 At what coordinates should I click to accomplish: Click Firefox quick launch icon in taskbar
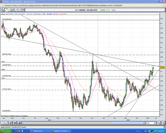[x=16, y=131]
